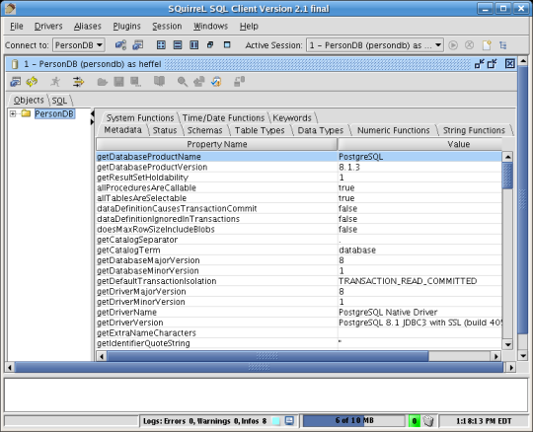Click metadata table horizontal scrollbar thumb
This screenshot has height=432, width=533.
(267, 356)
